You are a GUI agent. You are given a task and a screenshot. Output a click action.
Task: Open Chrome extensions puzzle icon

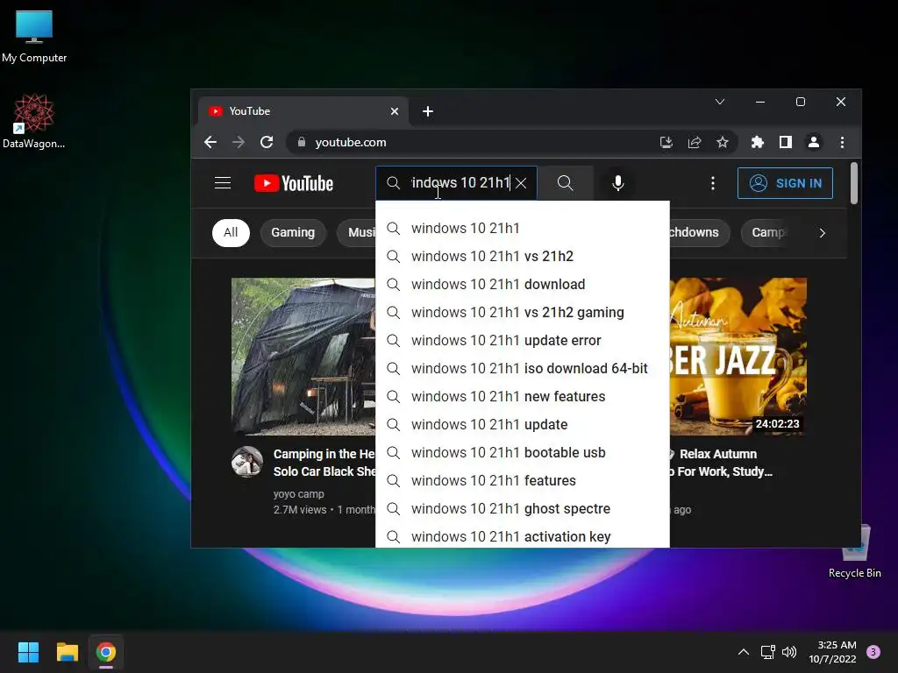(x=757, y=142)
